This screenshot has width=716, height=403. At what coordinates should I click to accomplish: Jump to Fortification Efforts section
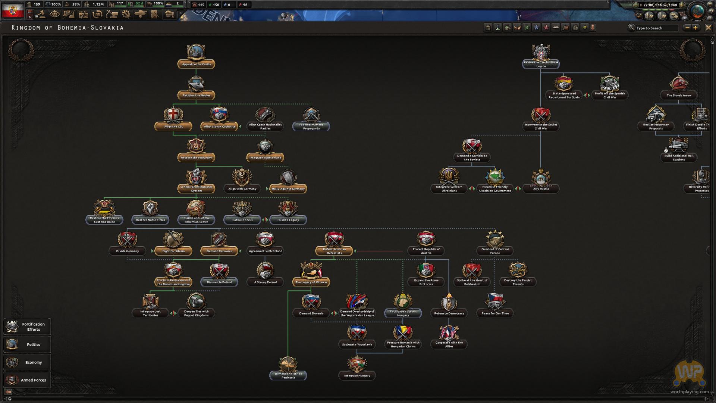27,327
